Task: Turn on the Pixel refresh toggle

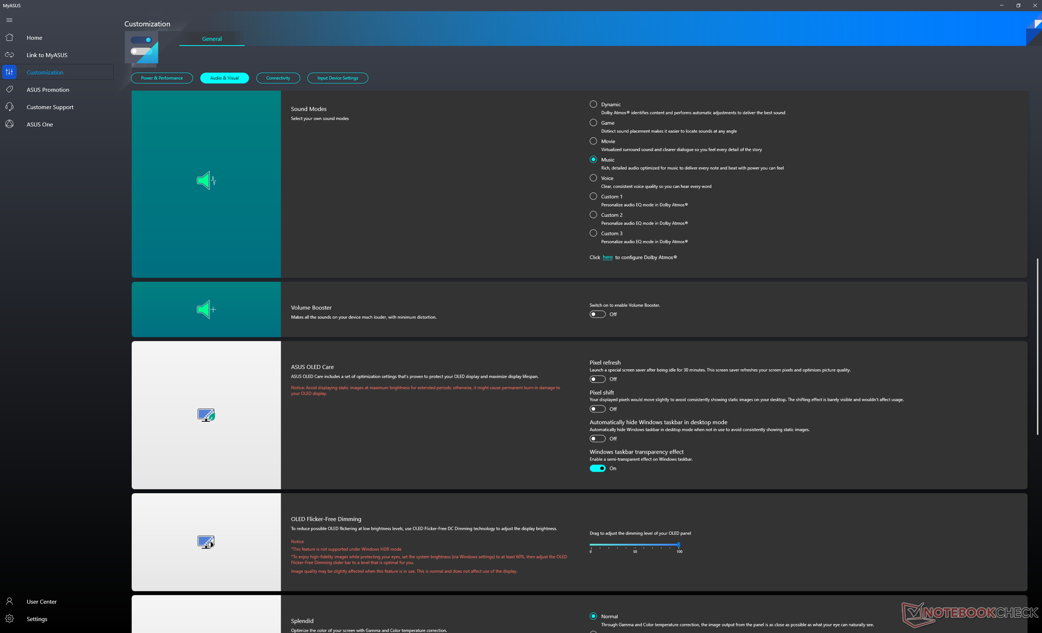Action: pyautogui.click(x=597, y=379)
